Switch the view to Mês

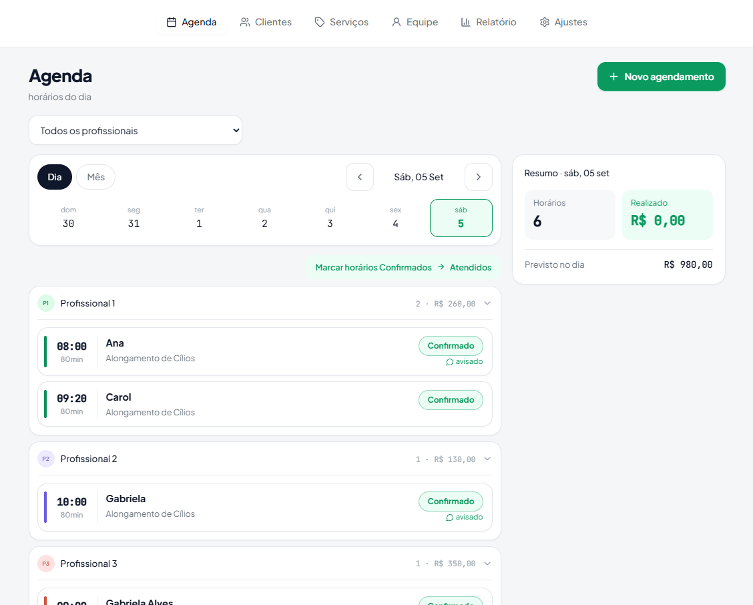coord(95,177)
